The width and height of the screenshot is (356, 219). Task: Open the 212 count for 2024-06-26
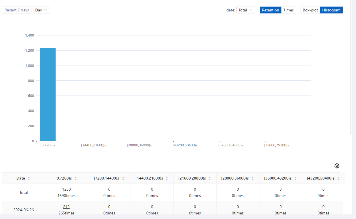click(66, 207)
